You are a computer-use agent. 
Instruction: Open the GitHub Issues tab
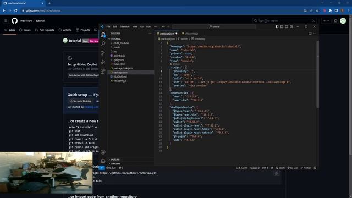[x=25, y=30]
